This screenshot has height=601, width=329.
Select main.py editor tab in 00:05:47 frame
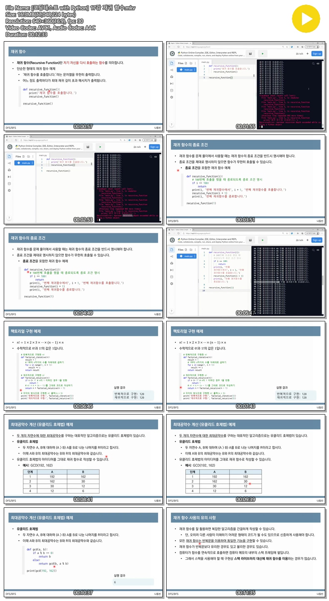click(205, 248)
